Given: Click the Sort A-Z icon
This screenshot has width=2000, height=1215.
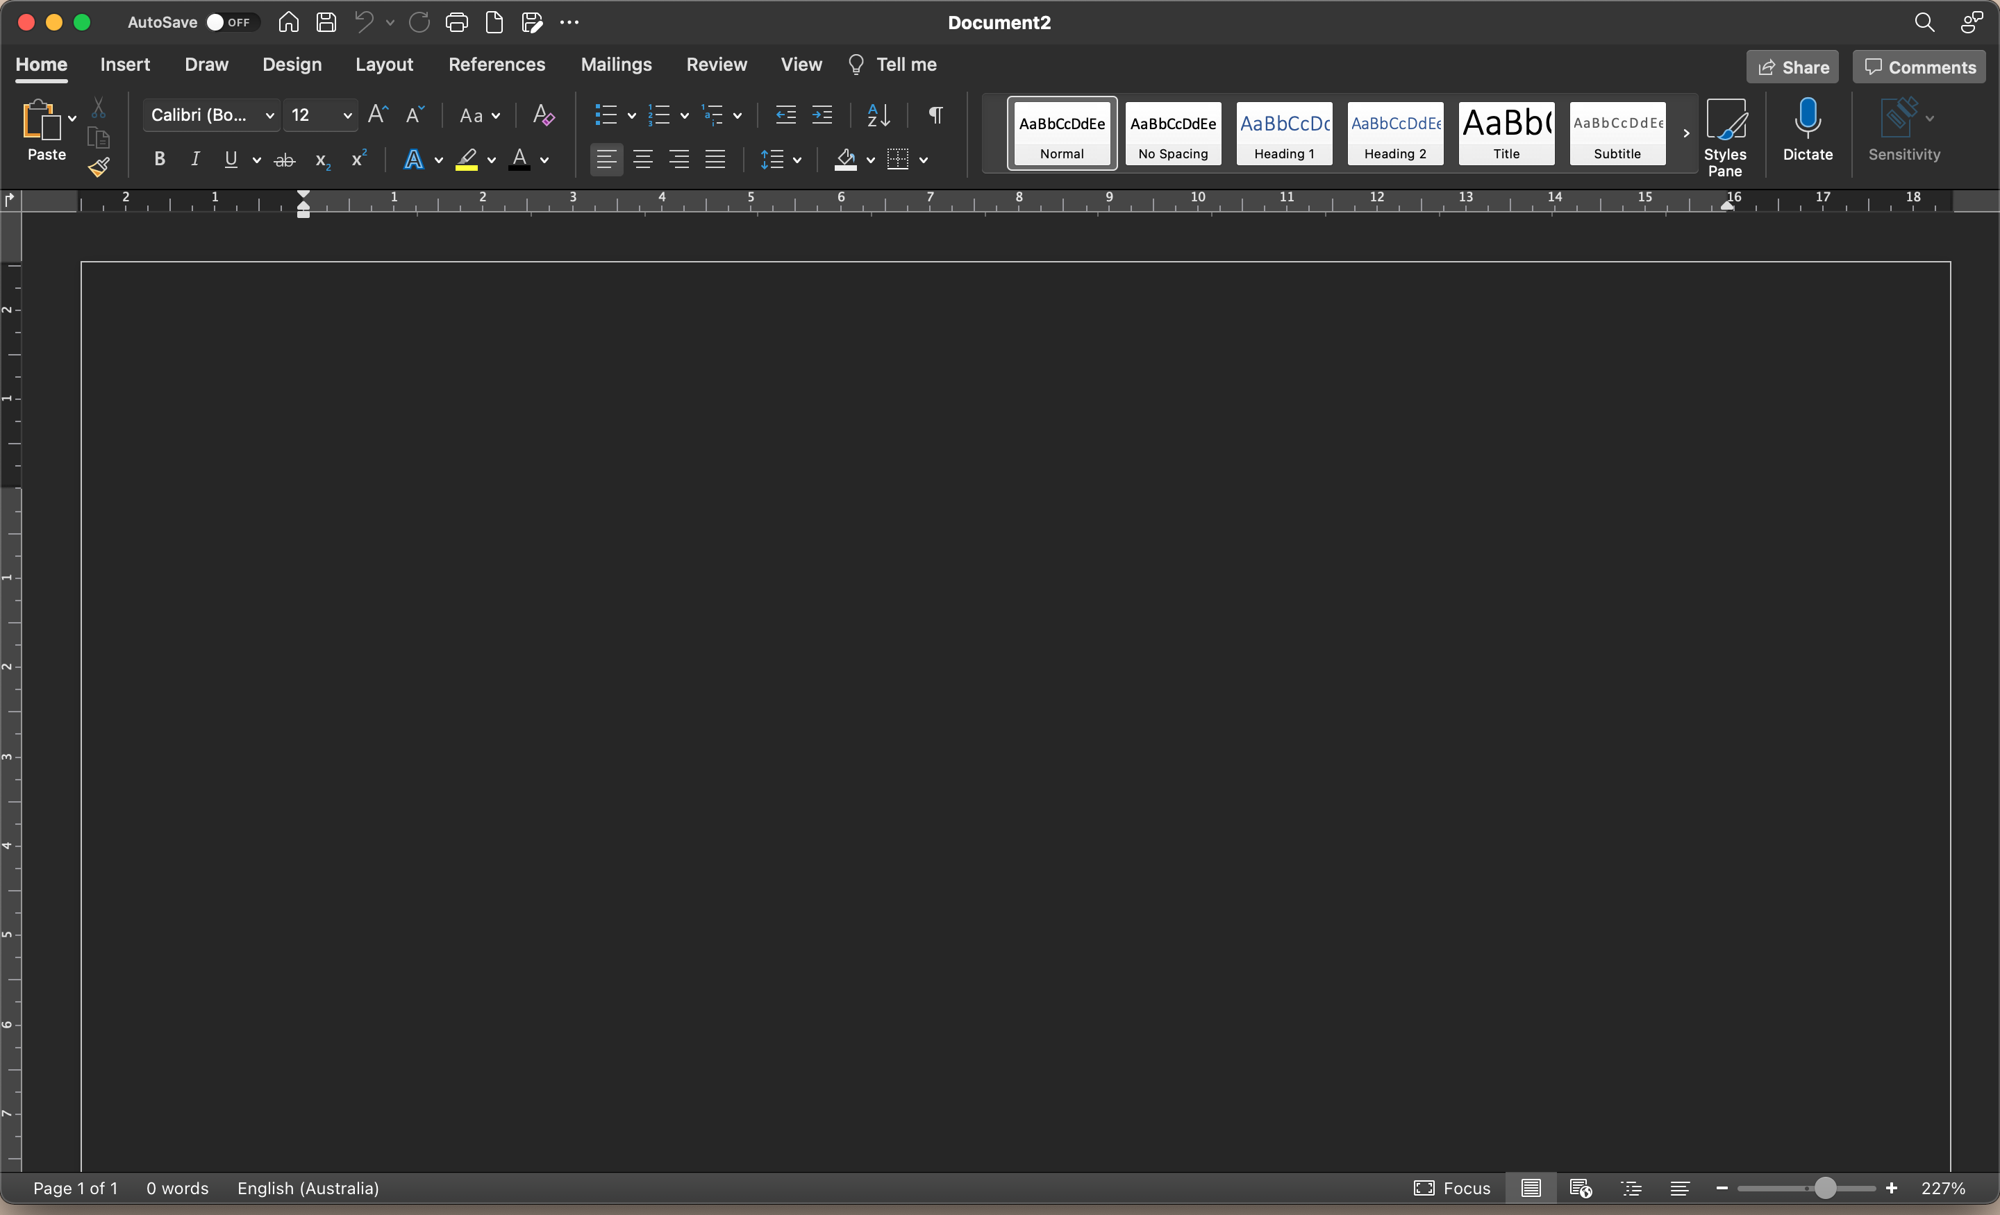Looking at the screenshot, I should pyautogui.click(x=878, y=115).
